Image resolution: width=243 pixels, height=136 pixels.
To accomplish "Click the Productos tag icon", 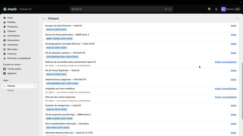I will 5,27.
